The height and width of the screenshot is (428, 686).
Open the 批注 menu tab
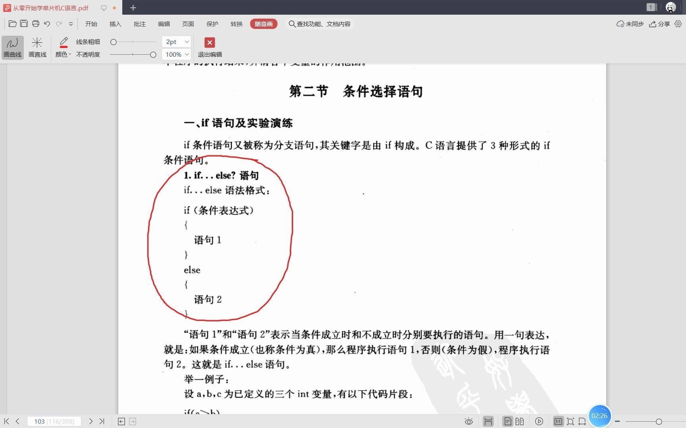139,24
